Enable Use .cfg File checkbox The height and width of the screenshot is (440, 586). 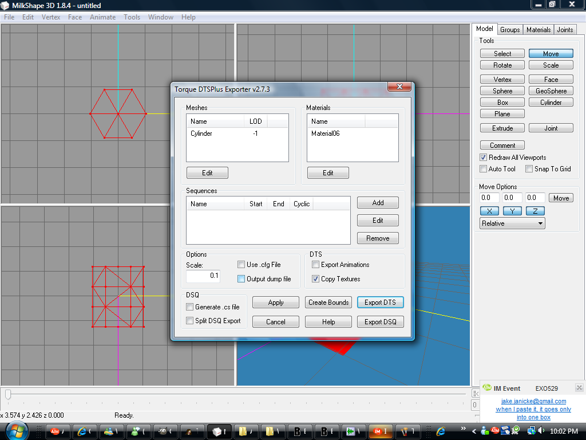(x=241, y=265)
